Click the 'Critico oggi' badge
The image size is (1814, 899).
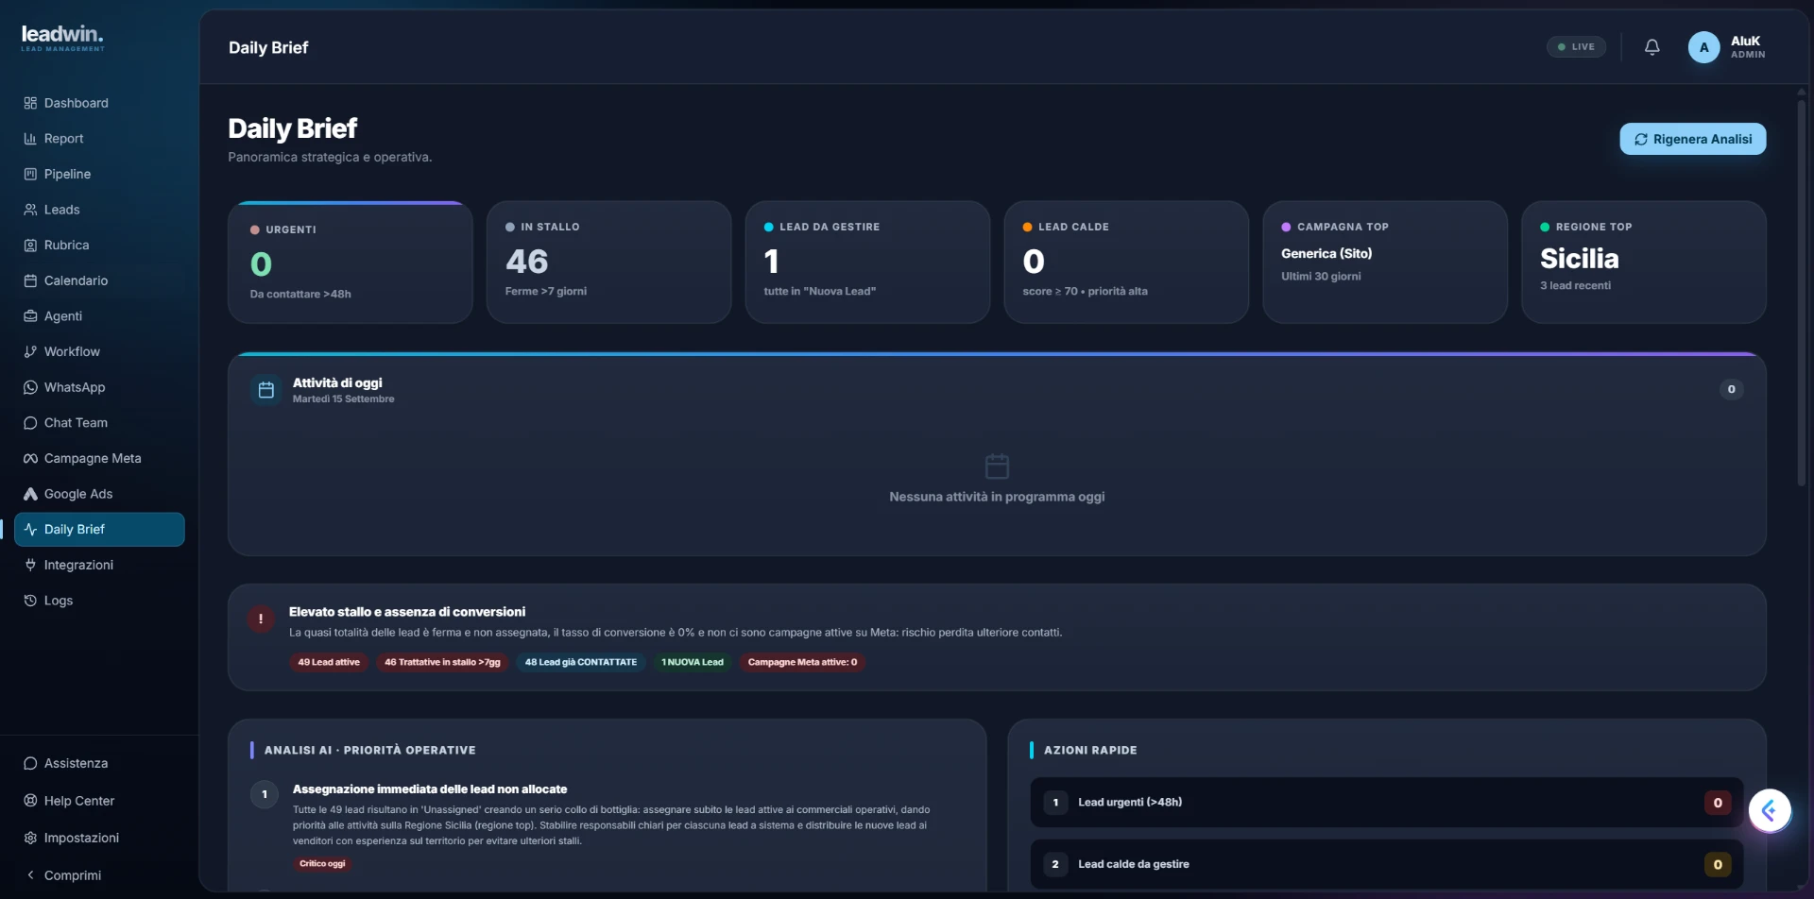click(322, 864)
